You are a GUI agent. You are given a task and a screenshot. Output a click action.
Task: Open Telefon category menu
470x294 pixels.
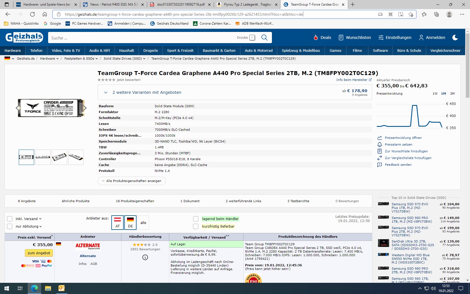click(36, 51)
